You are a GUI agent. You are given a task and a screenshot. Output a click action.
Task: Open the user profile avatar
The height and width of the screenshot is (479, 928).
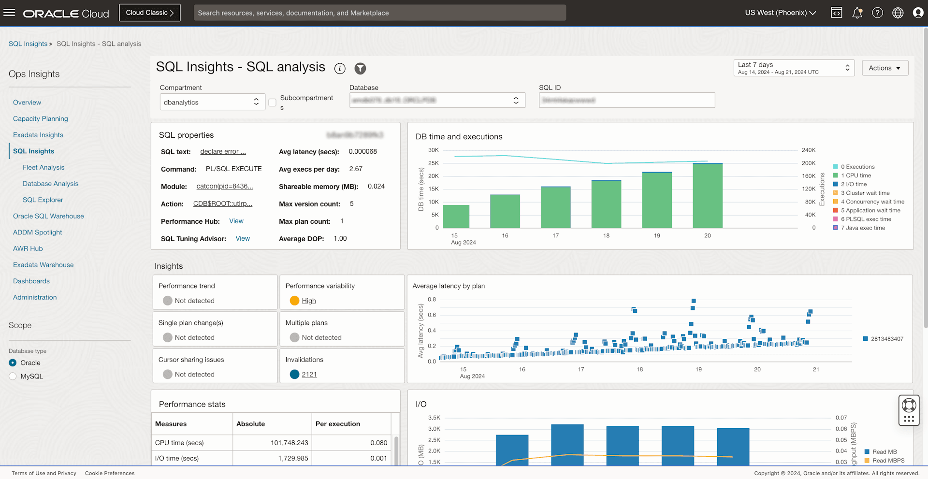pos(918,13)
